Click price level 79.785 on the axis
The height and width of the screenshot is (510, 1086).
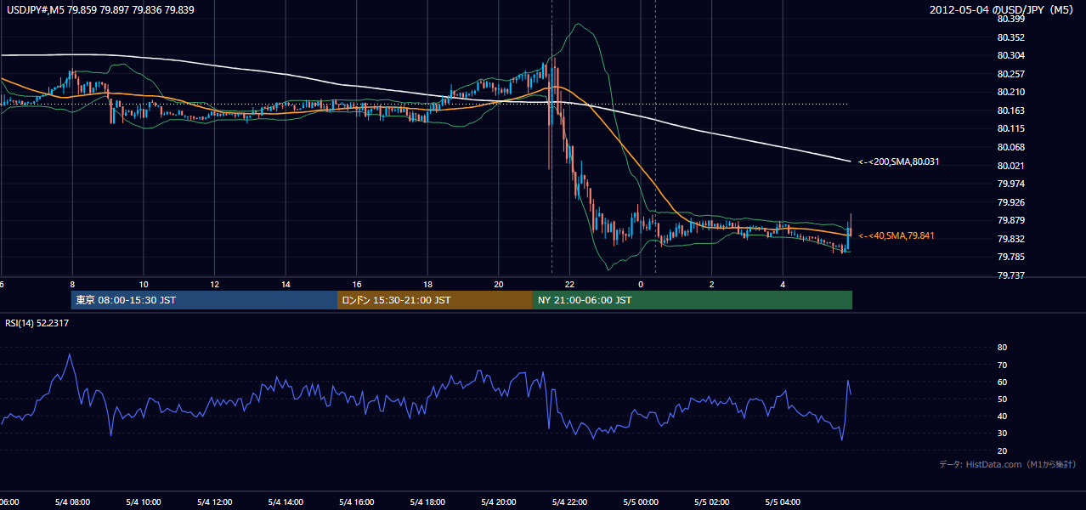click(x=1010, y=257)
